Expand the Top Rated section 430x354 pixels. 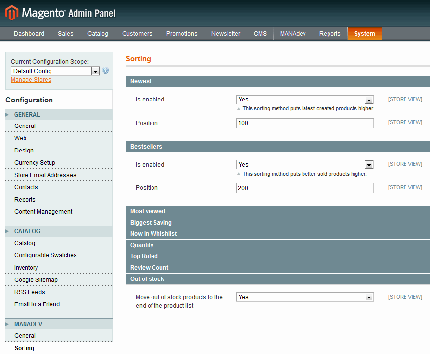[x=278, y=256]
